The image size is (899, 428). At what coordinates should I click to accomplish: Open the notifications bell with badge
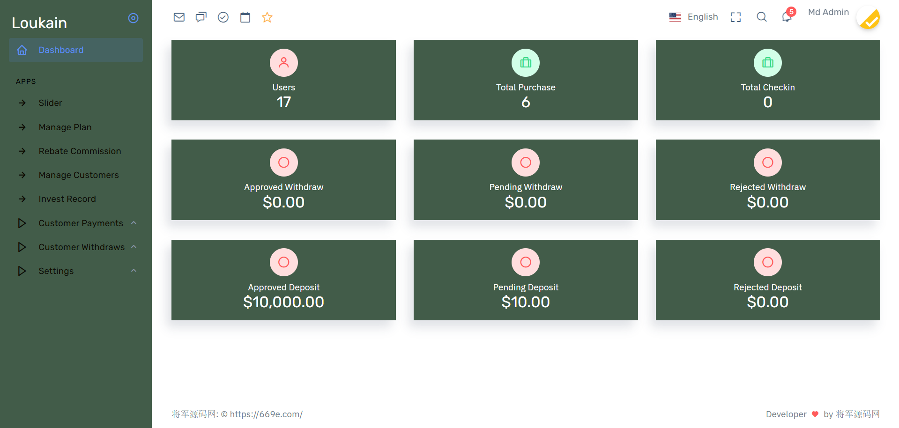788,16
